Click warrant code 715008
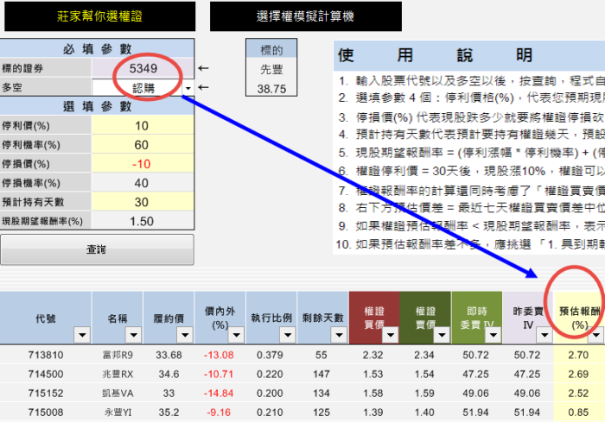Viewport: 605px width, 422px height. (x=46, y=413)
